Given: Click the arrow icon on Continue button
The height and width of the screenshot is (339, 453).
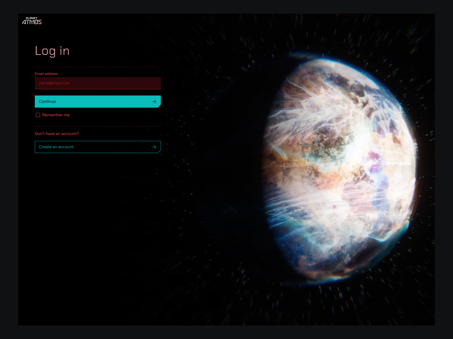Looking at the screenshot, I should (154, 101).
